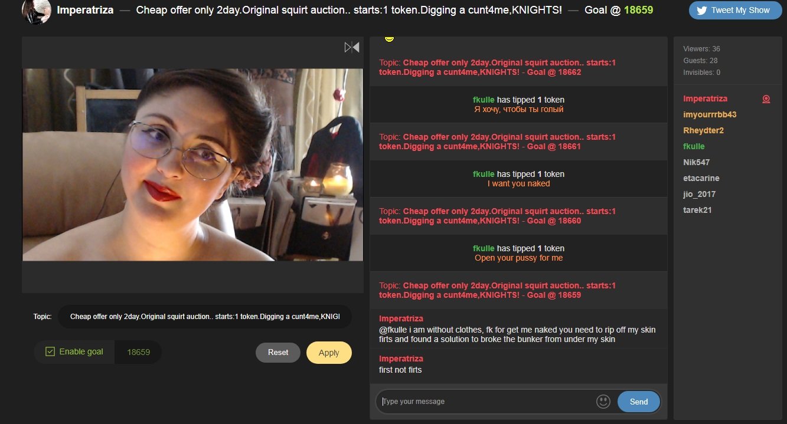
Task: Open the emoji picker smiley icon
Action: [x=603, y=402]
